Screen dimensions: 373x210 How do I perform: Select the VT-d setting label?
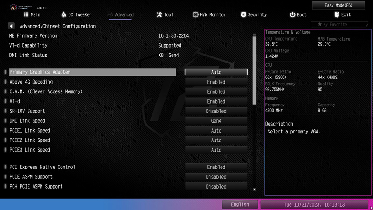point(14,101)
